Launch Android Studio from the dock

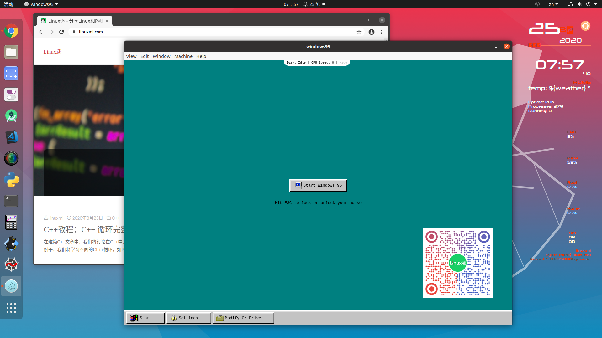coord(11,116)
